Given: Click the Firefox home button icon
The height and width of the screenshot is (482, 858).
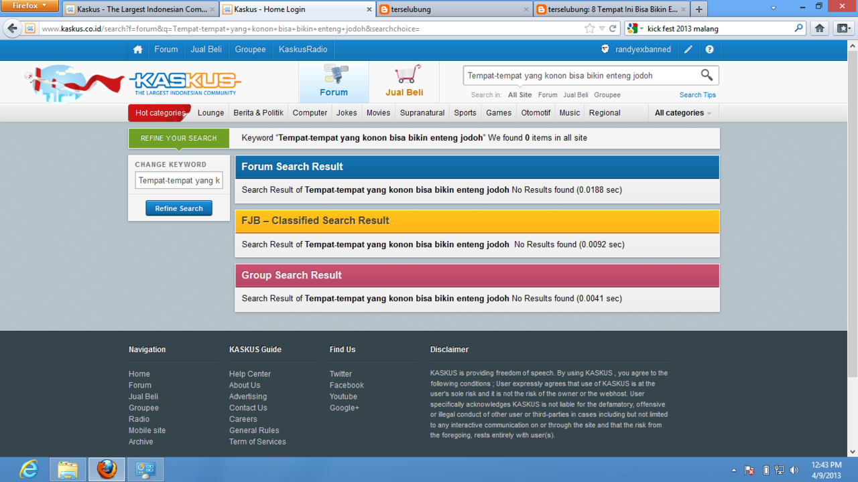Looking at the screenshot, I should click(x=820, y=29).
